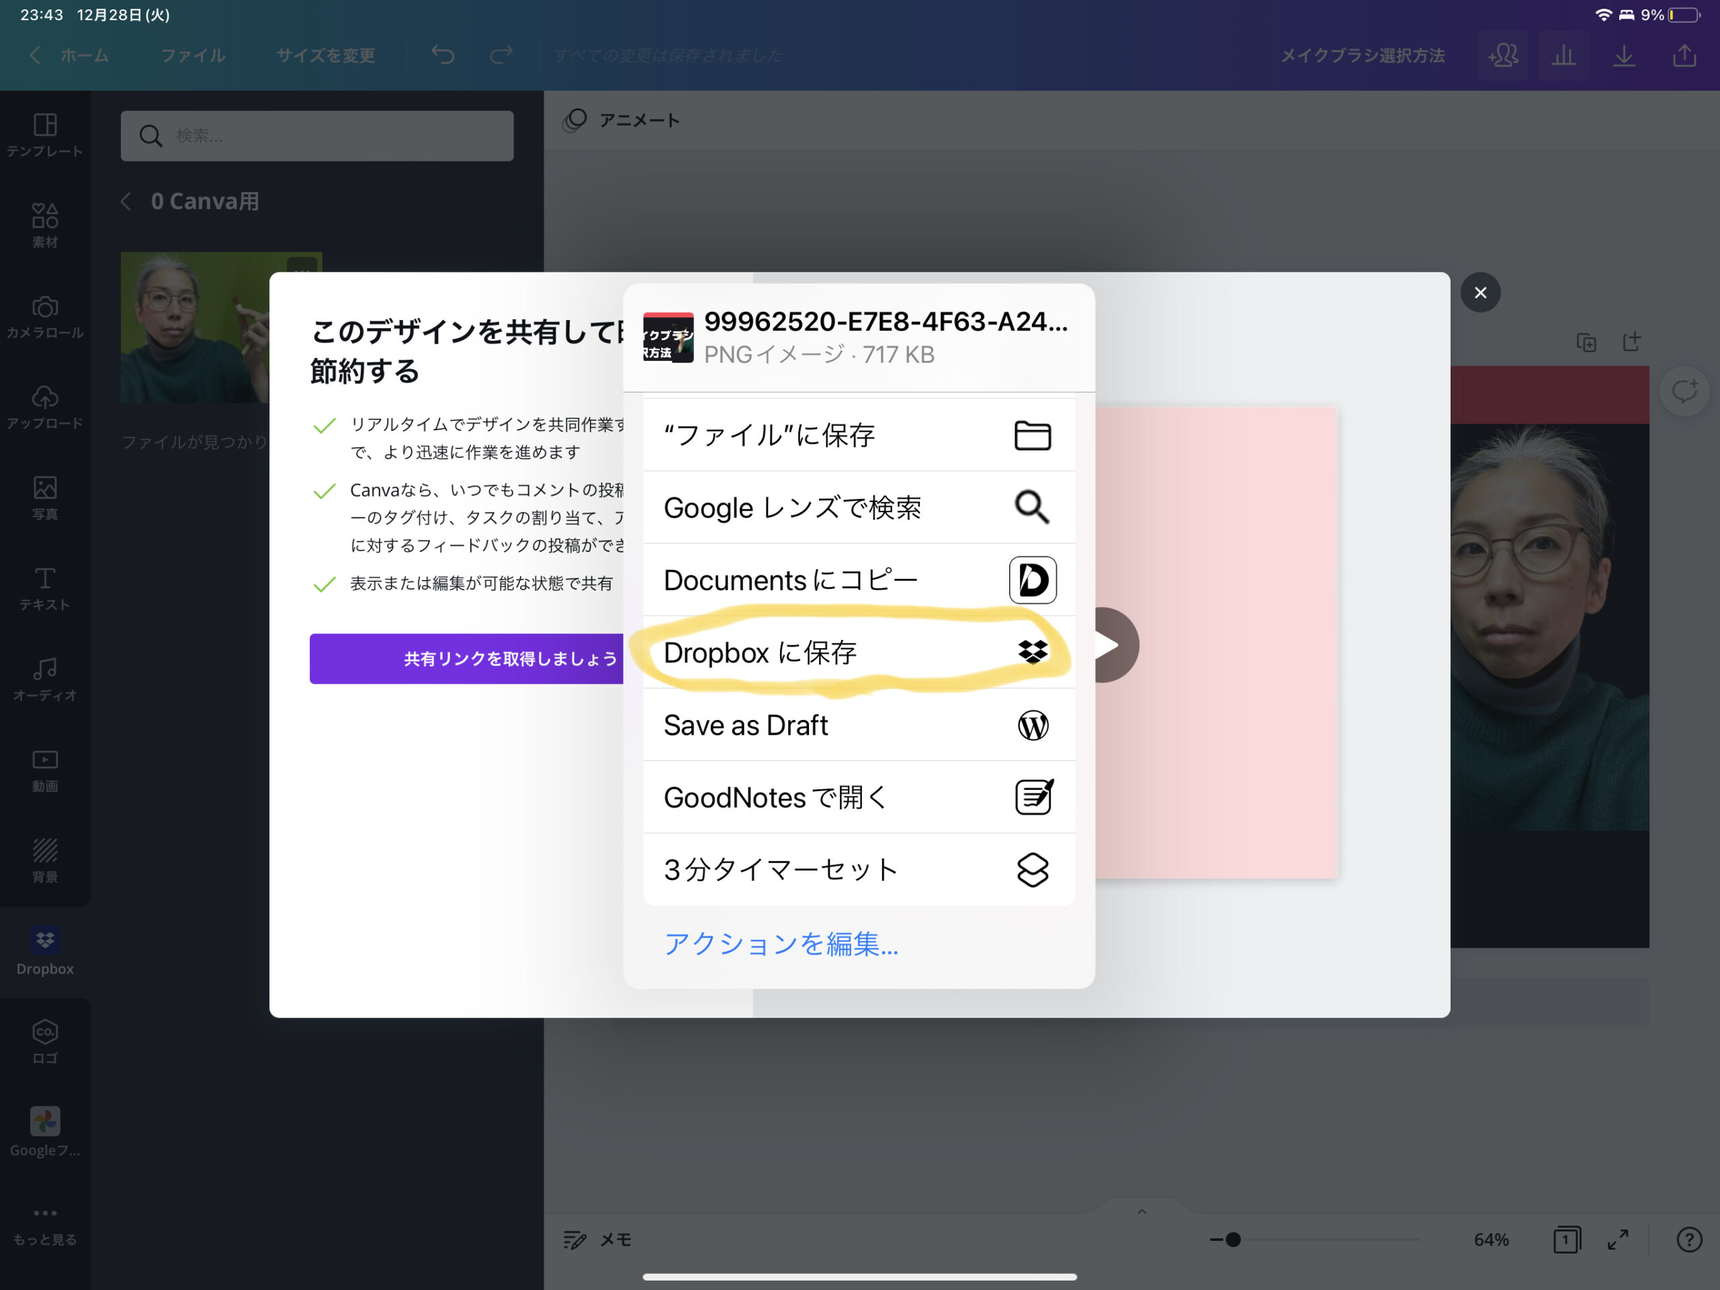Image resolution: width=1720 pixels, height=1290 pixels.
Task: Expand the page panel chevron at bottom
Action: (x=1142, y=1211)
